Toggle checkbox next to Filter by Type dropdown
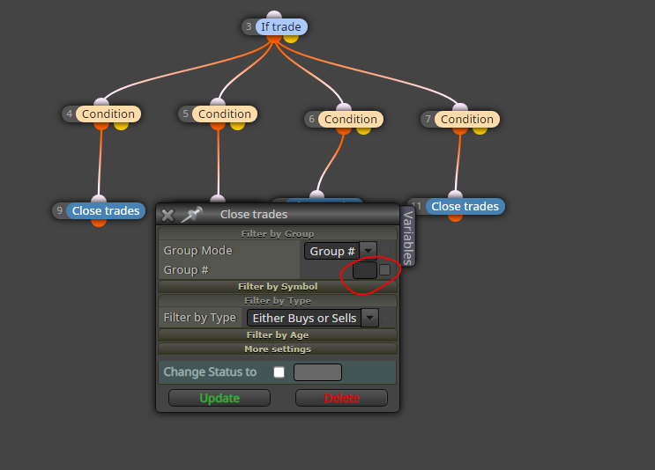655x470 pixels. coord(386,318)
